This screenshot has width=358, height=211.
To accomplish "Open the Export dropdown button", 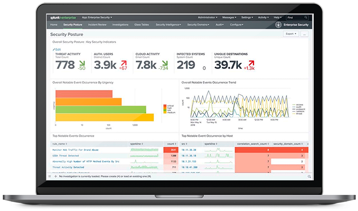I will coord(291,34).
